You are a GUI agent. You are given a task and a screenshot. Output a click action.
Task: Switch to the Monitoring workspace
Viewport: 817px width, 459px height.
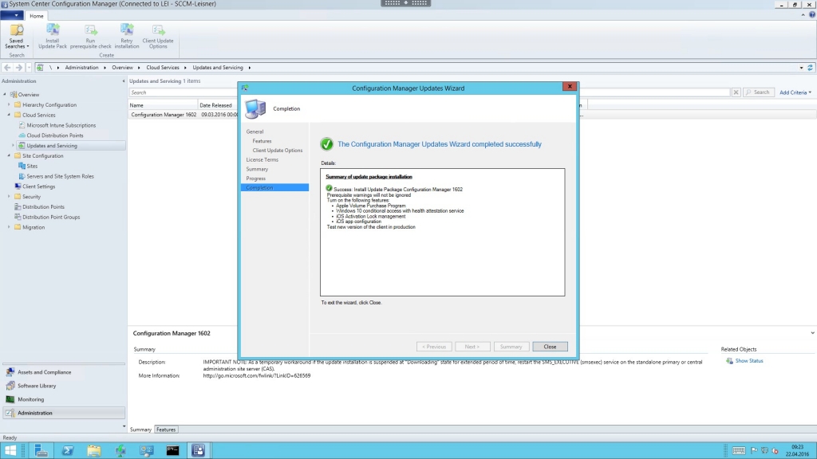30,399
